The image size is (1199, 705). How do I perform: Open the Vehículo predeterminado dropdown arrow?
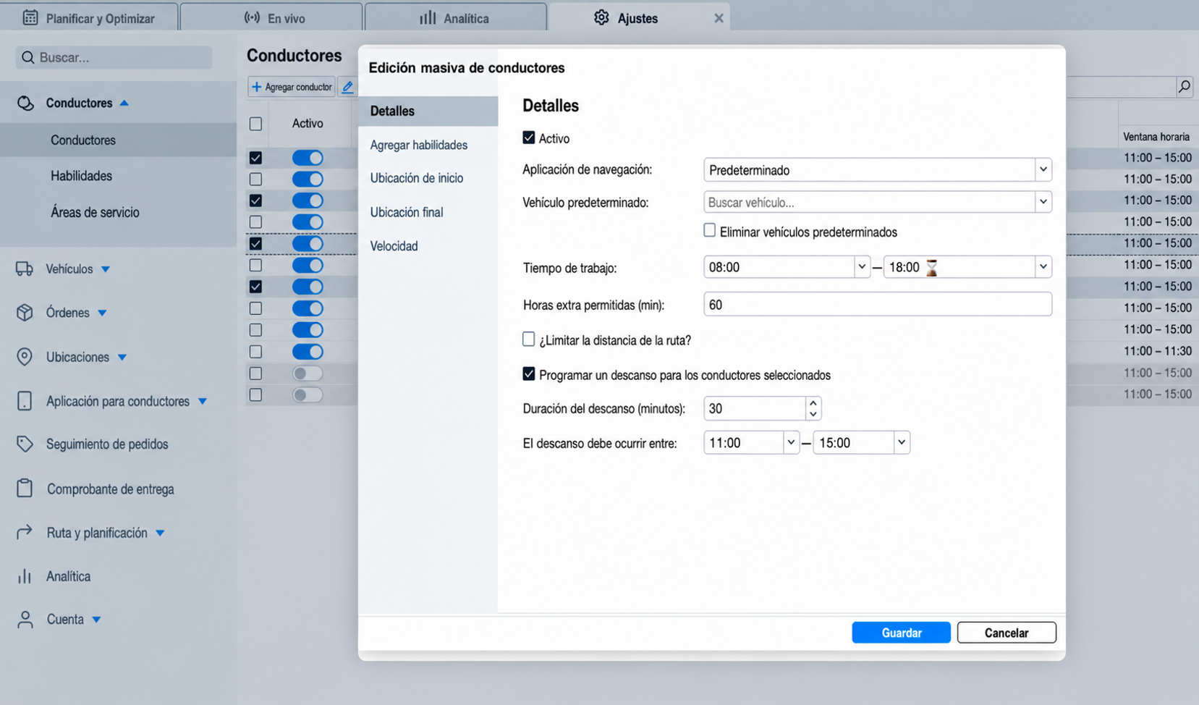1043,202
